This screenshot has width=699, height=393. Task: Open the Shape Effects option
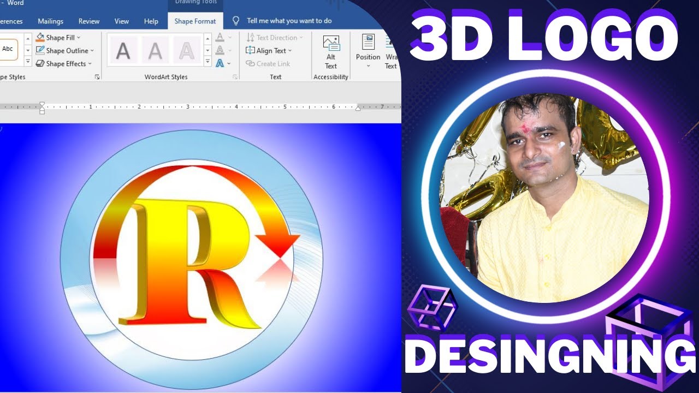(63, 64)
